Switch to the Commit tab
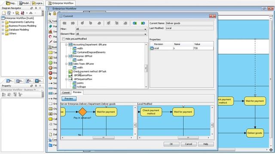This screenshot has width=275, height=154. [x=66, y=92]
